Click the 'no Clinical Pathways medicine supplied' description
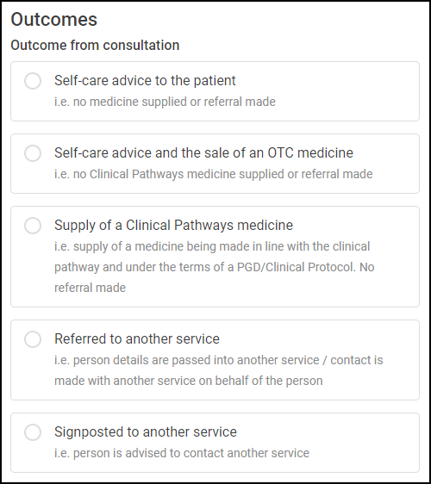This screenshot has height=484, width=431. coord(214,174)
